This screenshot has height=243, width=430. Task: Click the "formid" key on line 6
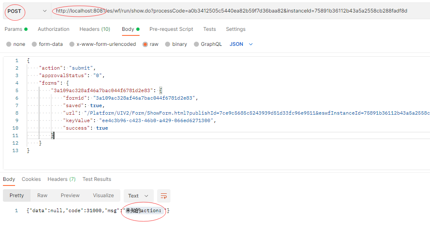[75, 98]
